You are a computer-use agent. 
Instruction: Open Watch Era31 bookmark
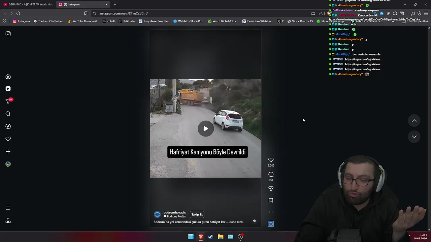[188, 21]
